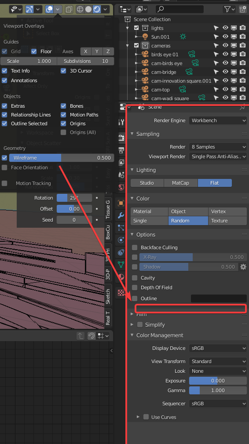Viewport: 249px width, 444px height.
Task: Enable Origins (All) checkbox
Action: coord(63,132)
